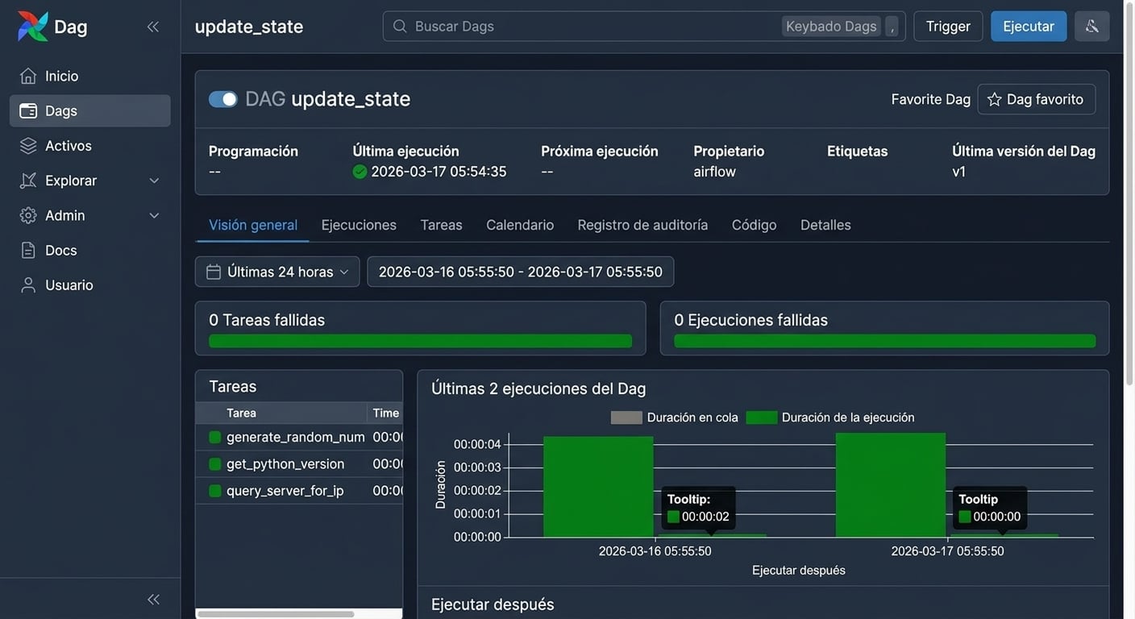Image resolution: width=1135 pixels, height=619 pixels.
Task: Click green status square of query_server_for_ip
Action: [215, 491]
